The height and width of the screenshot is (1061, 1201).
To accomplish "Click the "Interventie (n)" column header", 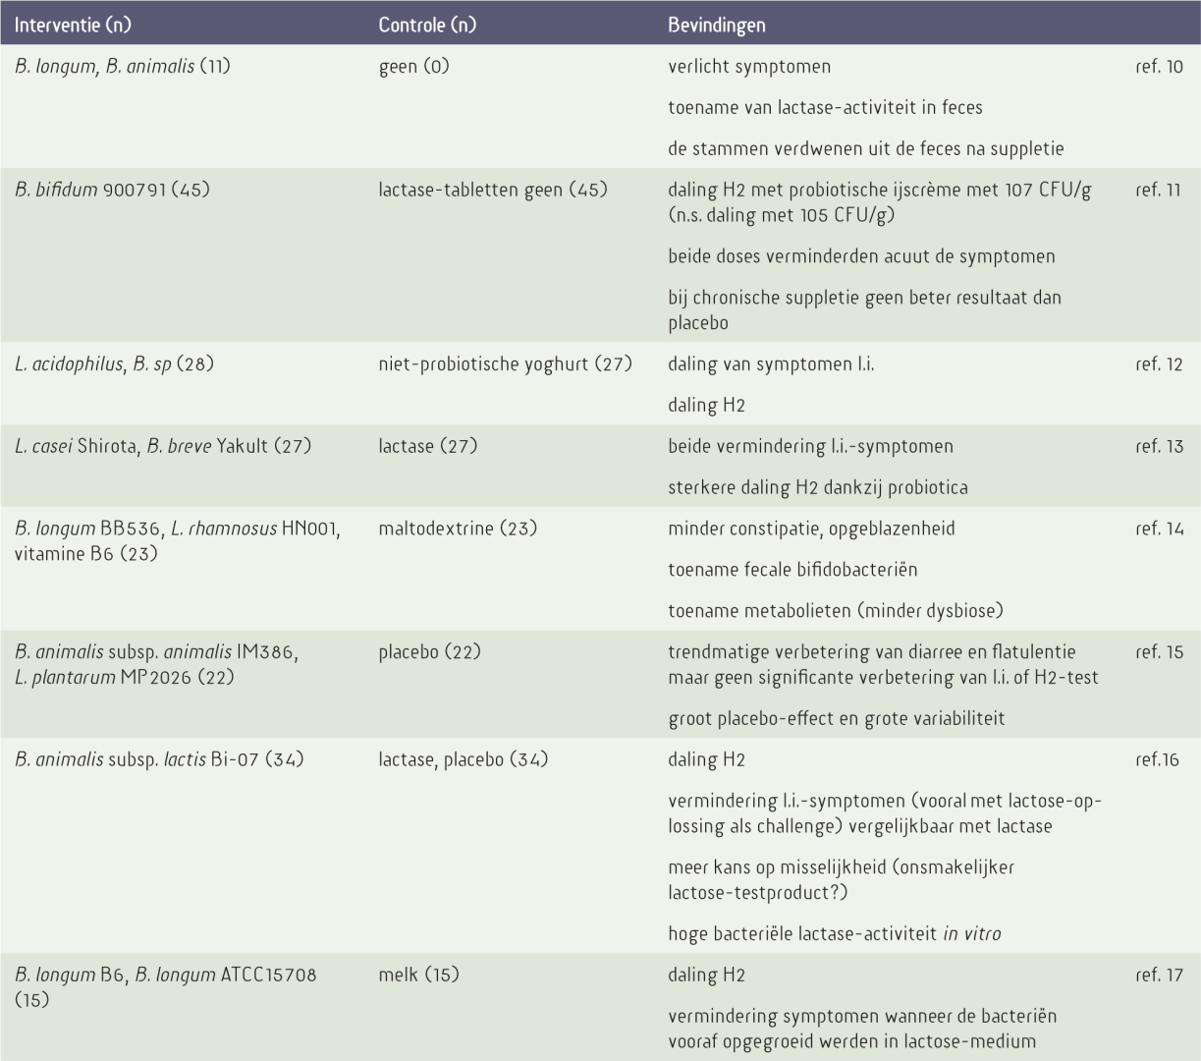I will (66, 25).
